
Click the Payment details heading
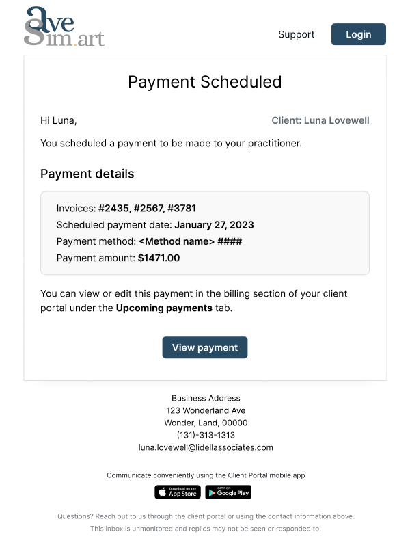coord(87,173)
